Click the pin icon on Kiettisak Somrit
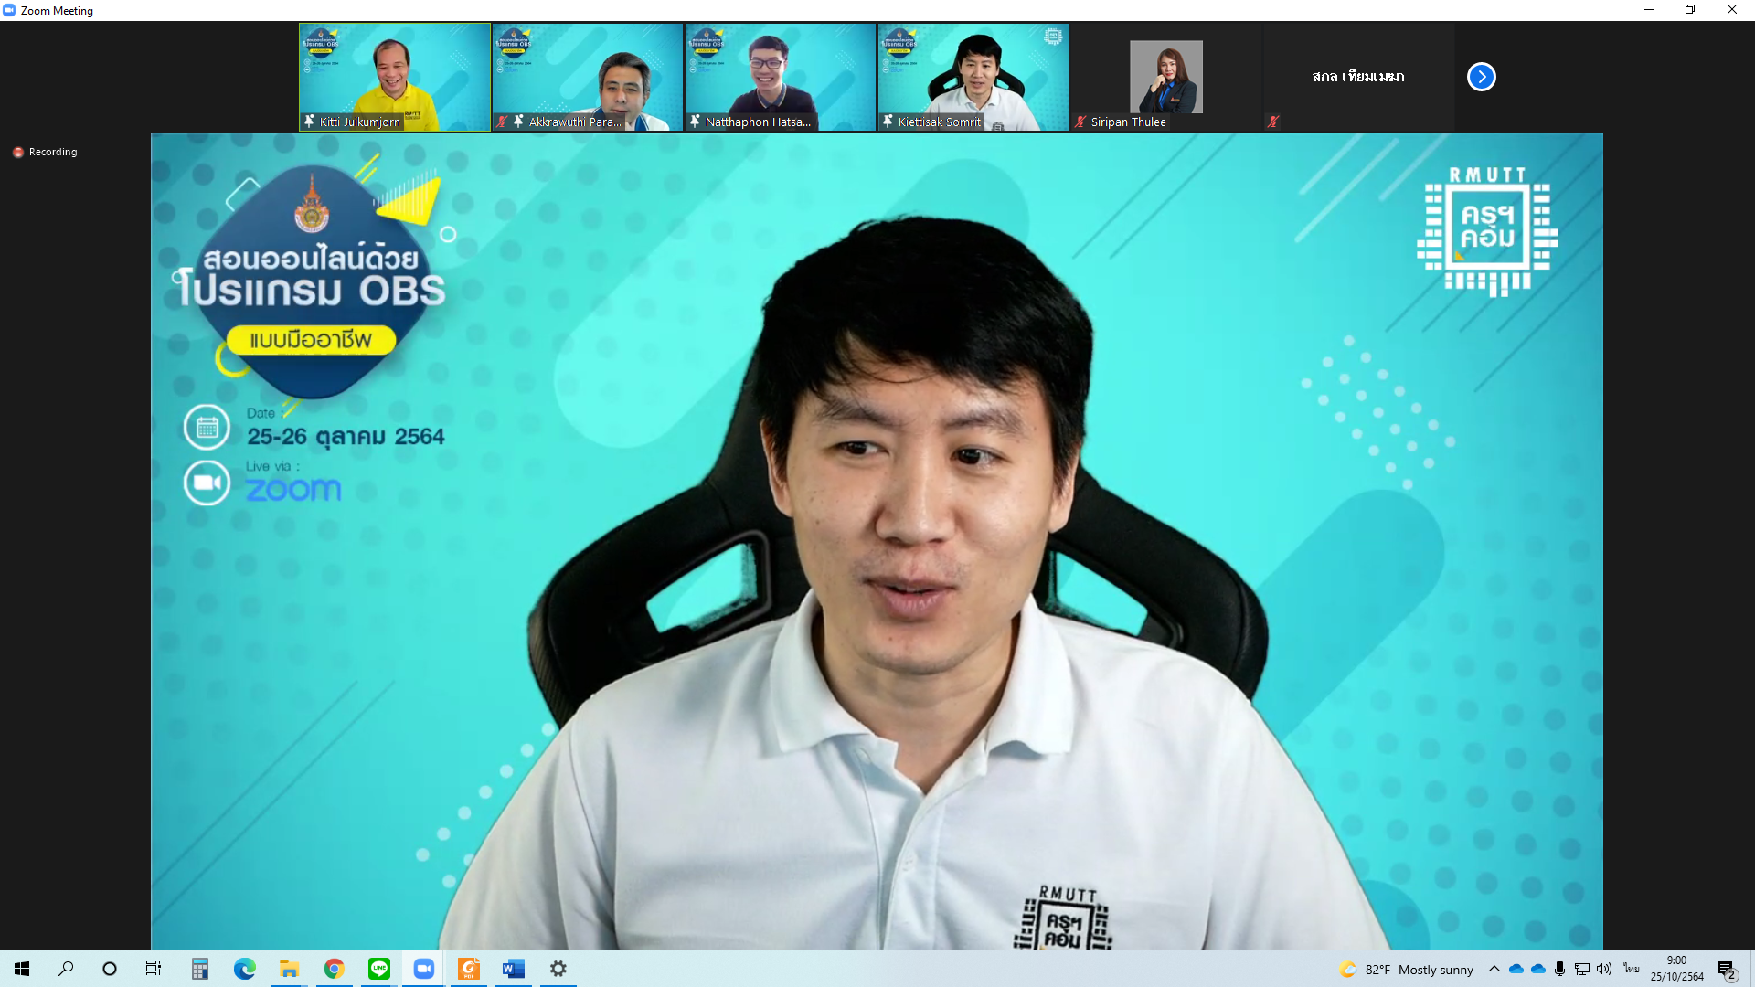The image size is (1755, 987). tap(888, 122)
